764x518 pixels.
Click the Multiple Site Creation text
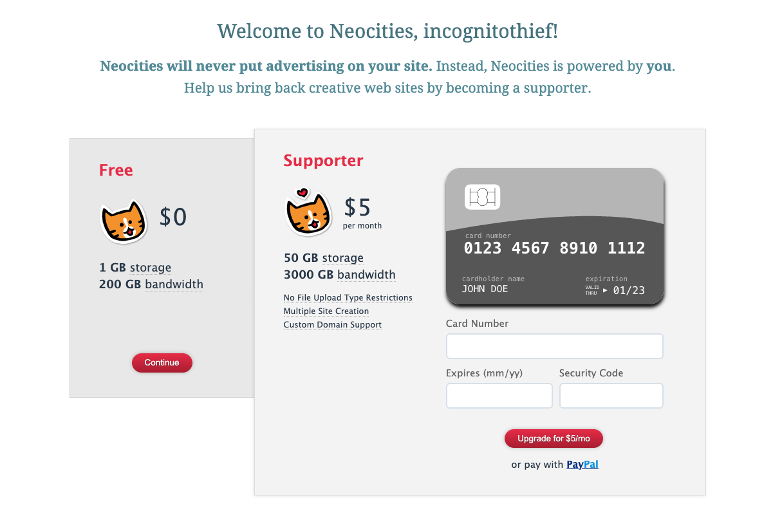click(x=326, y=311)
